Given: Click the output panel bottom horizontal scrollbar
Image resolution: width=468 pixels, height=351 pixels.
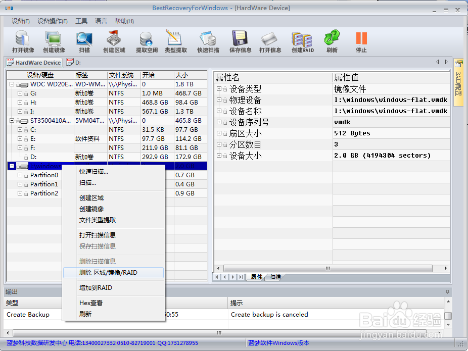Looking at the screenshot, I should (x=219, y=333).
